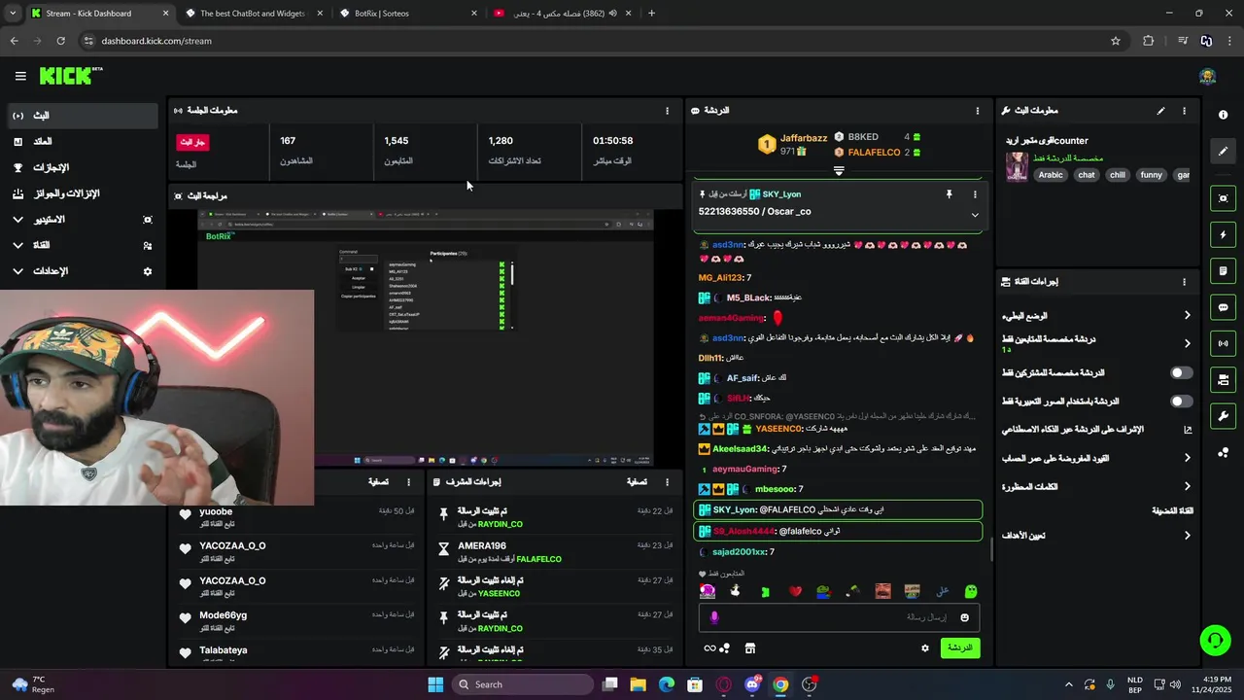
Task: Click the shop icon below chat input
Action: 750,648
